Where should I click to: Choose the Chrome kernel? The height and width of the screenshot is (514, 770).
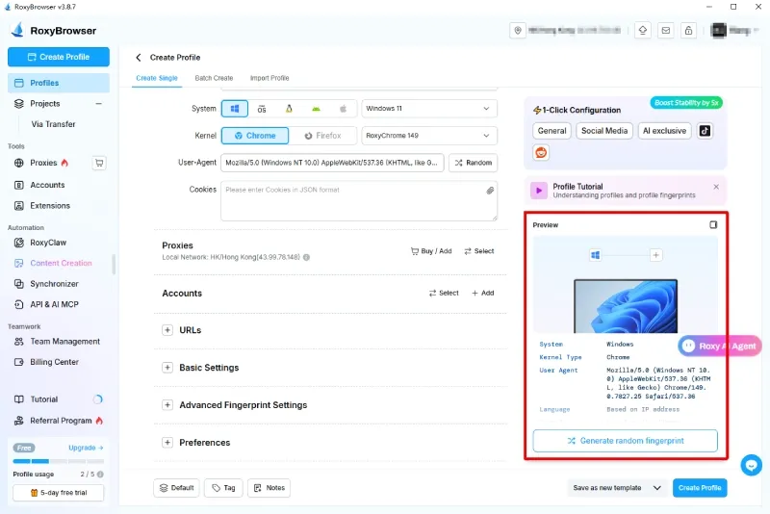coord(255,136)
